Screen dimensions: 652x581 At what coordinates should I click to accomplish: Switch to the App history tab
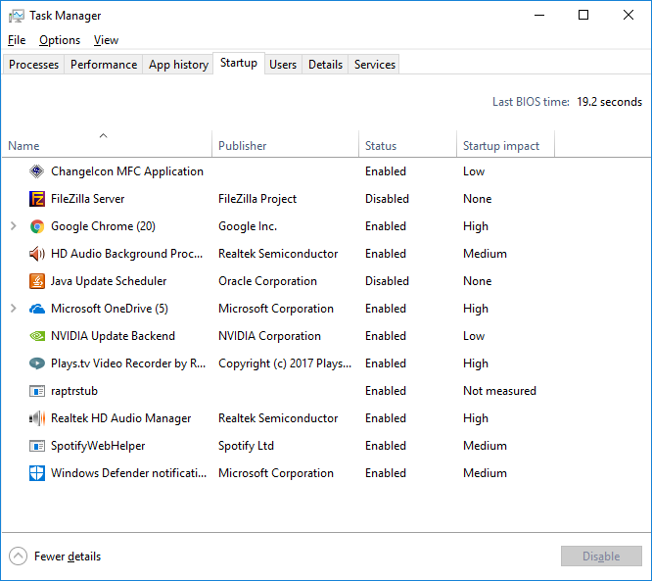coord(178,65)
